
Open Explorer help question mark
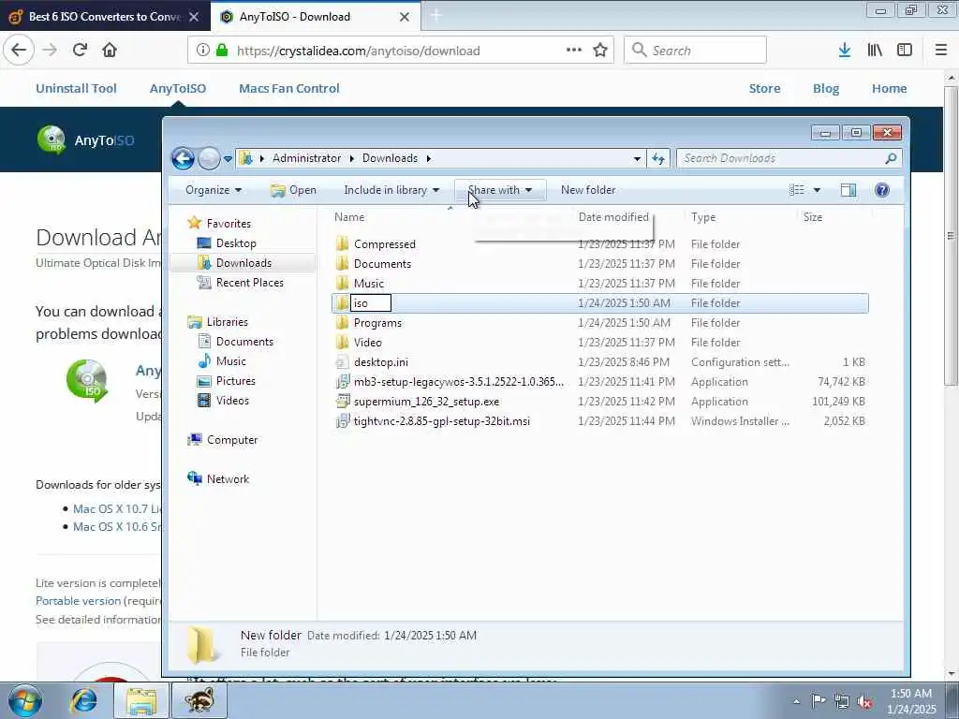[x=882, y=190]
